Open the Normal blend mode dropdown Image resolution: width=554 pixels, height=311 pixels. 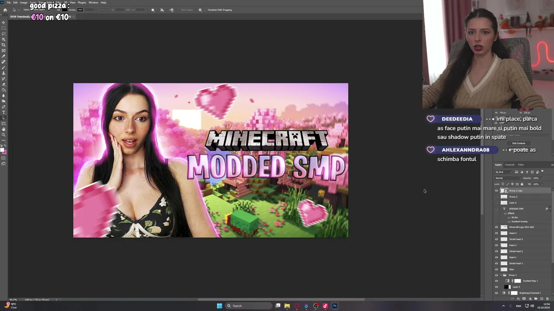point(508,178)
